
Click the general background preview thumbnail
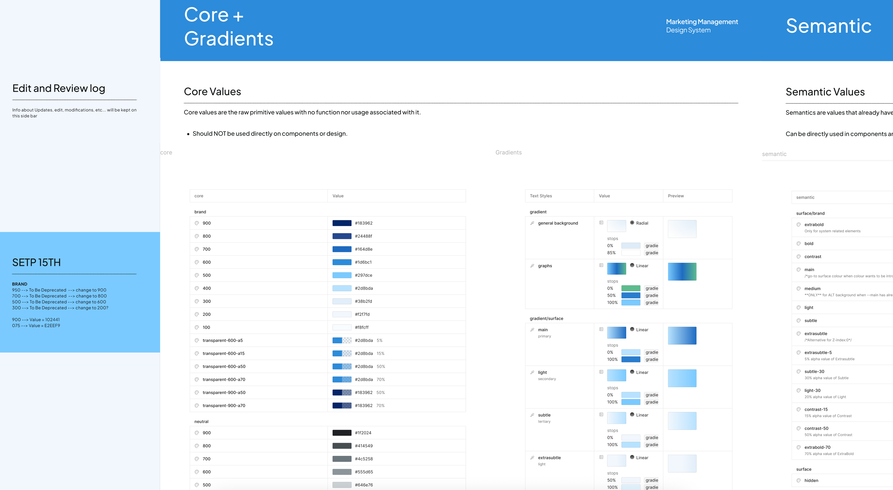coord(682,229)
